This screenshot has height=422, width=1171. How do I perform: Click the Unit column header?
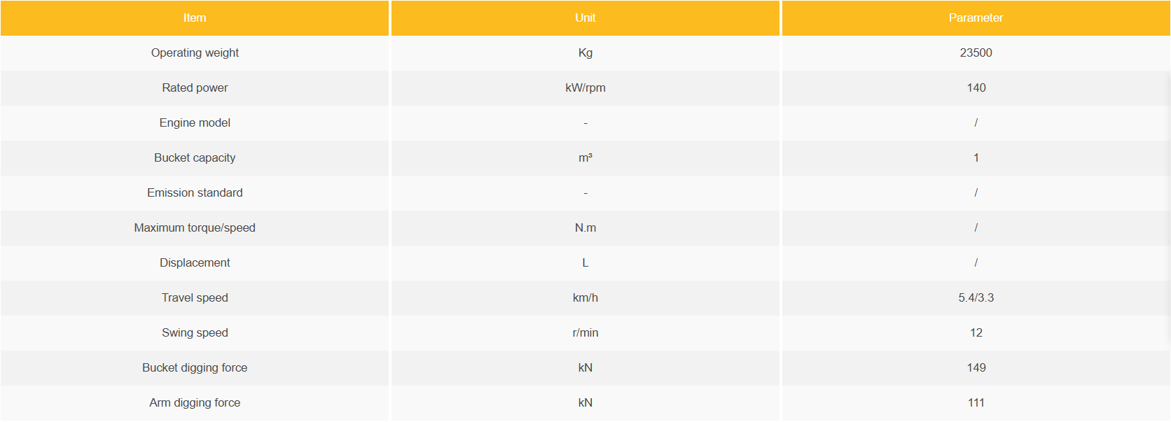click(x=585, y=18)
